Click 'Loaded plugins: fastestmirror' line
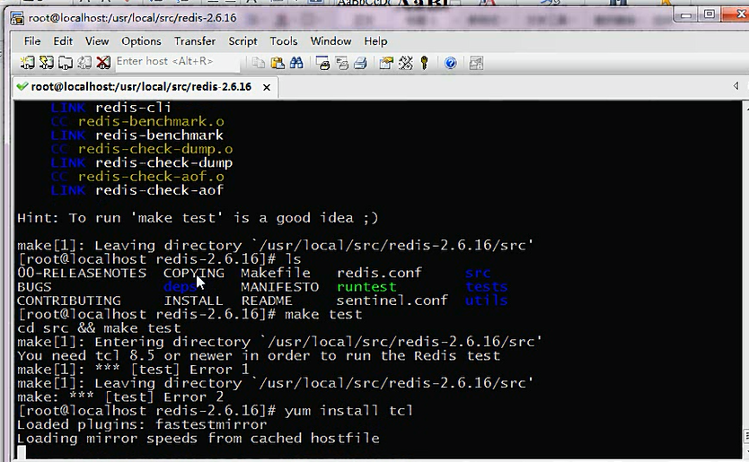 142,424
